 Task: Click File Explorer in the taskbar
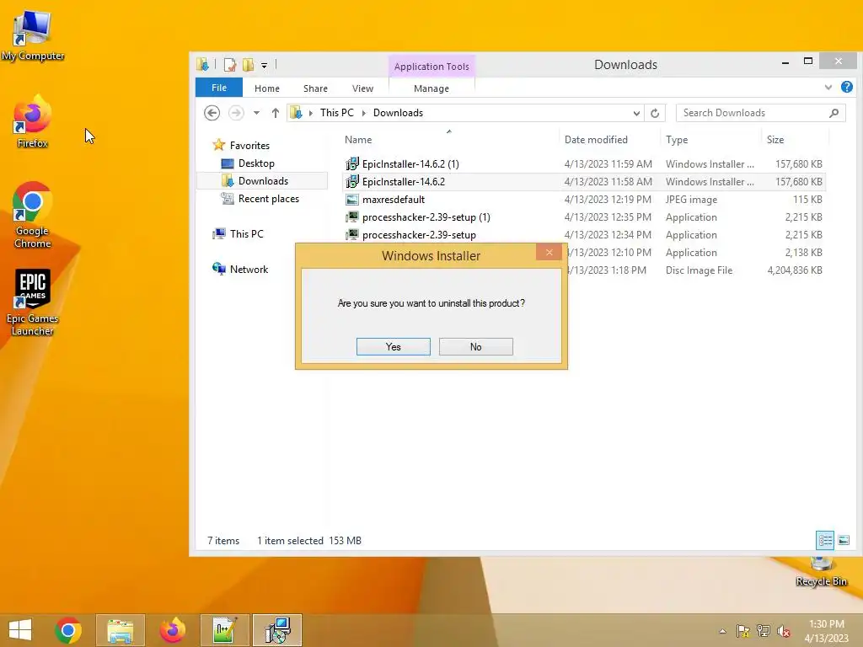(121, 630)
